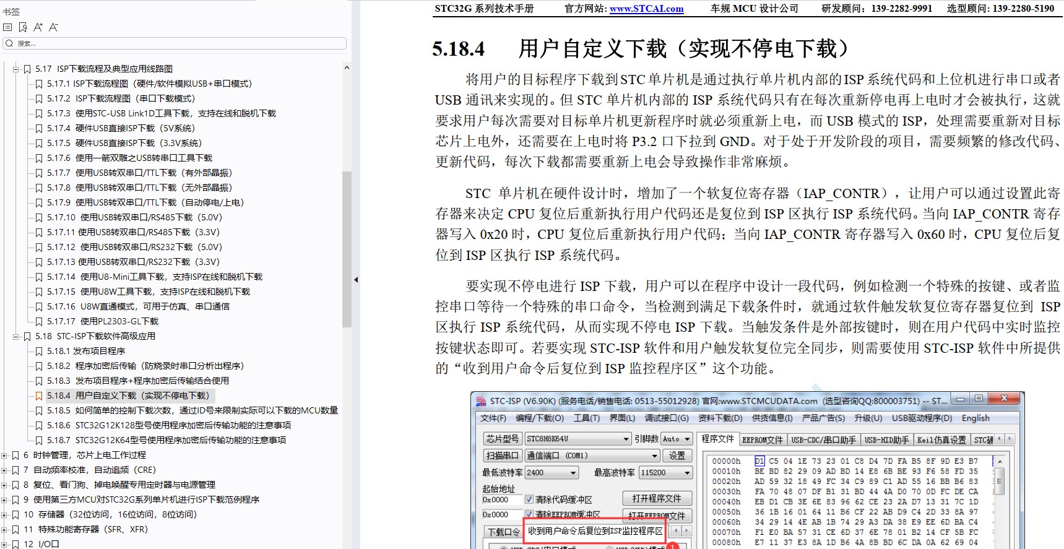Expand the 10 存储器 bookmark node
The height and width of the screenshot is (549, 1064).
pos(4,515)
